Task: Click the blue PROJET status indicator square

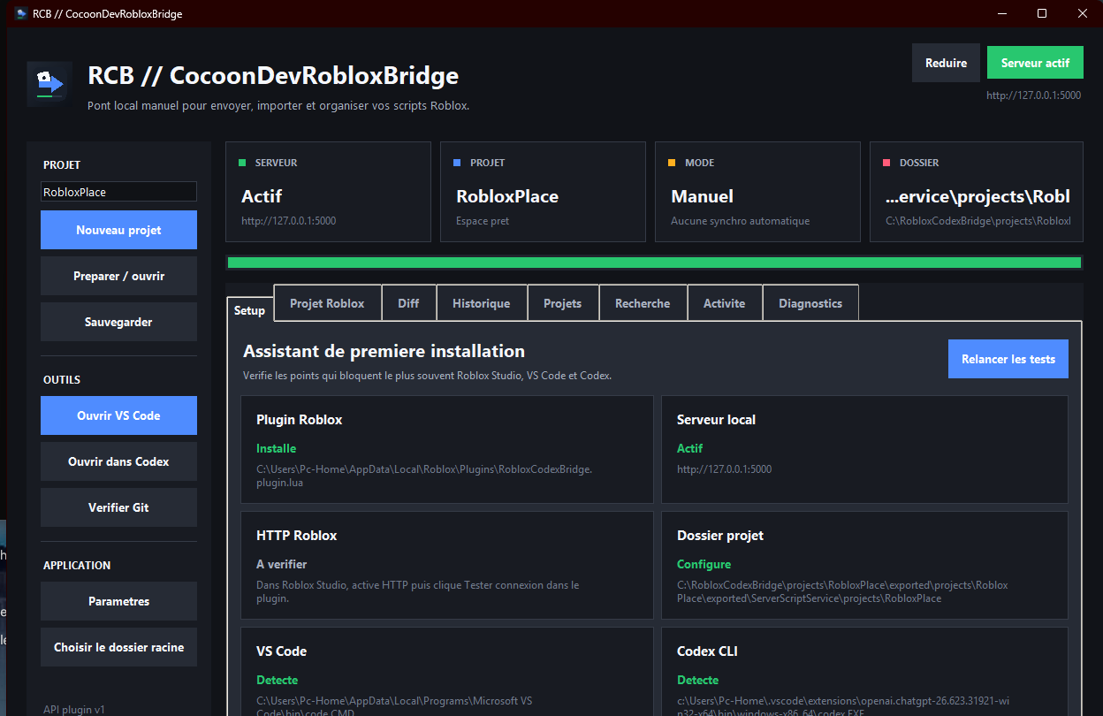Action: (457, 163)
